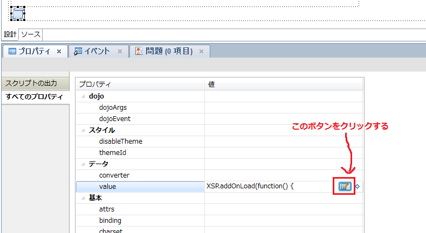426x233 pixels.
Task: Click the value cell for dojoArgs
Action: (x=284, y=108)
